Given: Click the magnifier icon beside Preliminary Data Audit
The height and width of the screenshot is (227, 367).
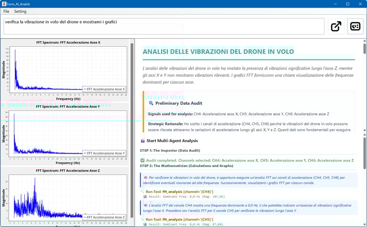Looking at the screenshot, I should pos(151,103).
